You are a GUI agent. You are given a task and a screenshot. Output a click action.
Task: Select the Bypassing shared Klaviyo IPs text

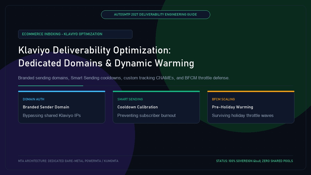click(52, 115)
